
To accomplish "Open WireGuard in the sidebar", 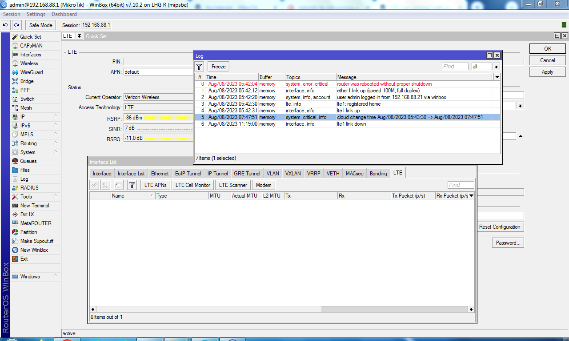I will [x=32, y=72].
